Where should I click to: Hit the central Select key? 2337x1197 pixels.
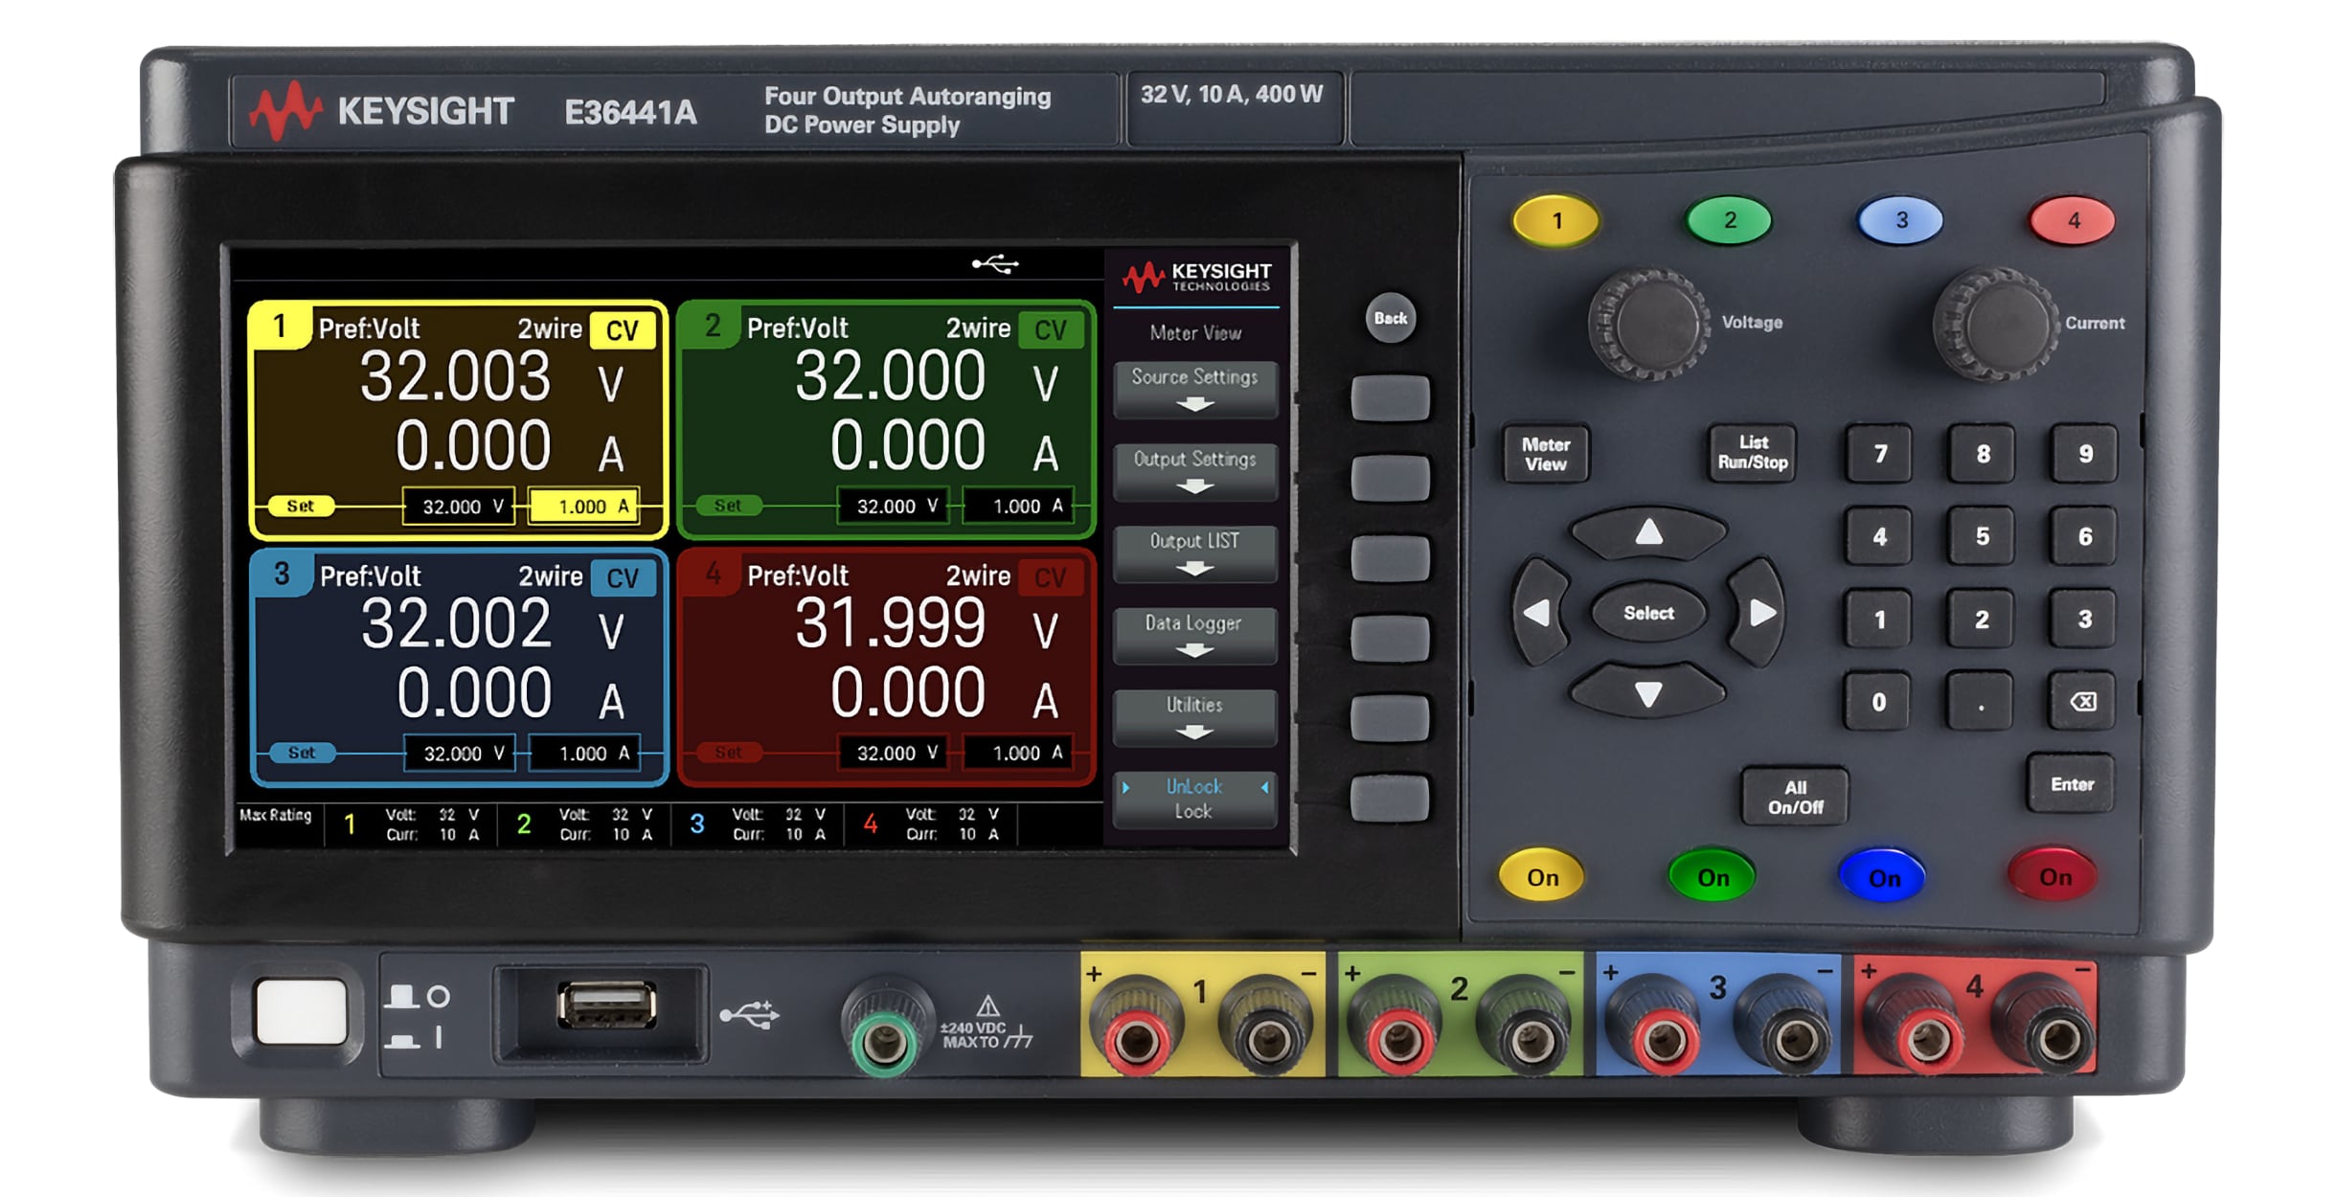[1648, 613]
